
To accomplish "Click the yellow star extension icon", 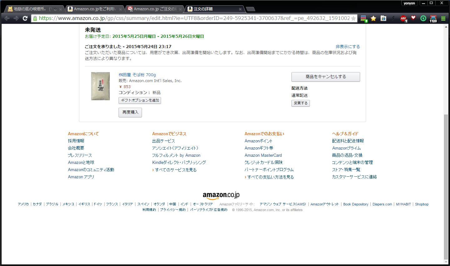I will click(373, 18).
